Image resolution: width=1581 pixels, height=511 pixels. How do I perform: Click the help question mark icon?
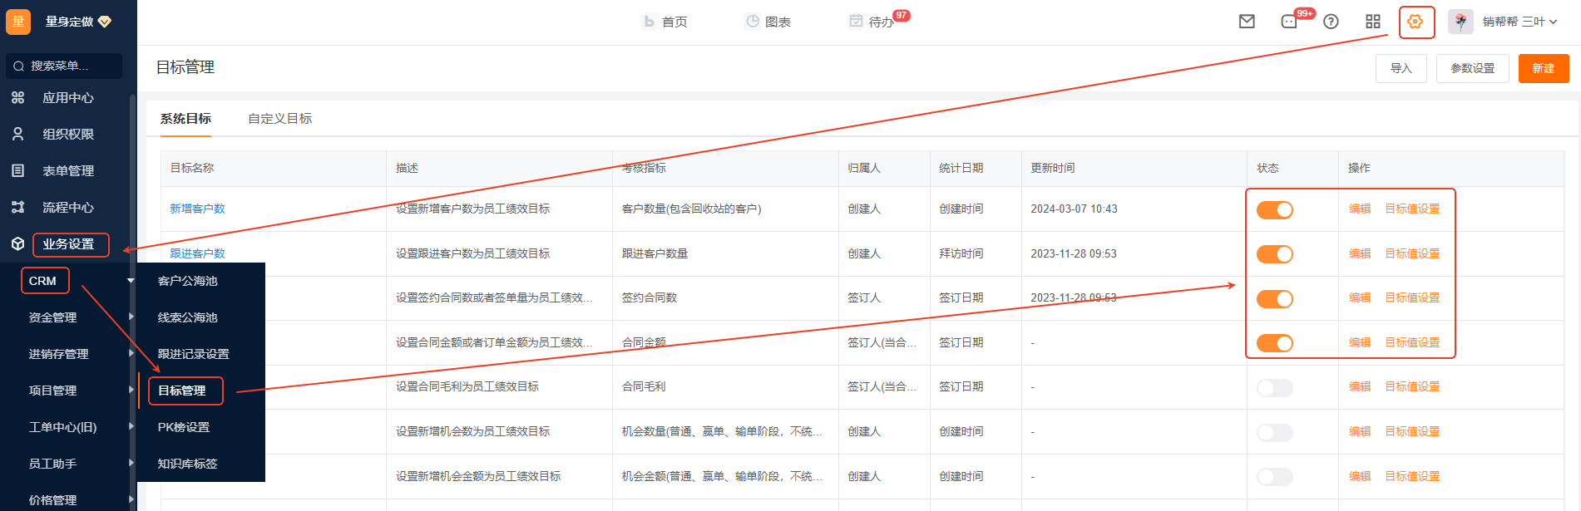(1331, 22)
